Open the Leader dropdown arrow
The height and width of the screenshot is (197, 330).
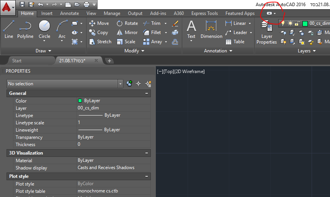point(251,33)
